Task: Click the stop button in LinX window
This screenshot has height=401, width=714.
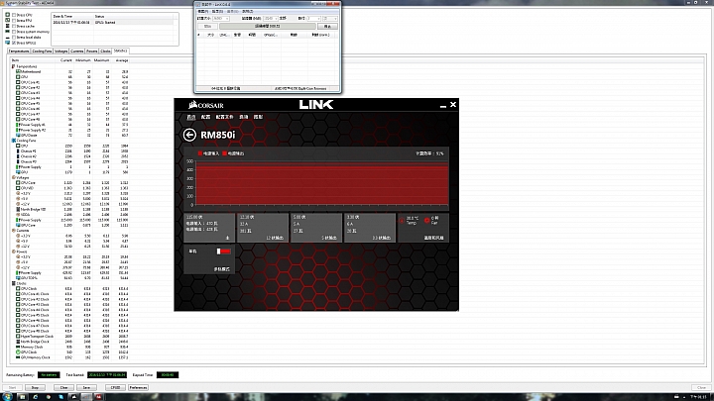Action: 327,27
